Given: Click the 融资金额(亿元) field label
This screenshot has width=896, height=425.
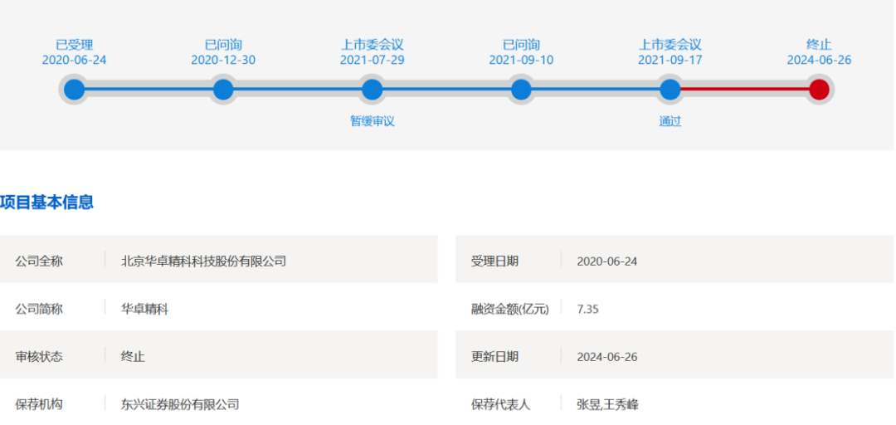Looking at the screenshot, I should 509,309.
